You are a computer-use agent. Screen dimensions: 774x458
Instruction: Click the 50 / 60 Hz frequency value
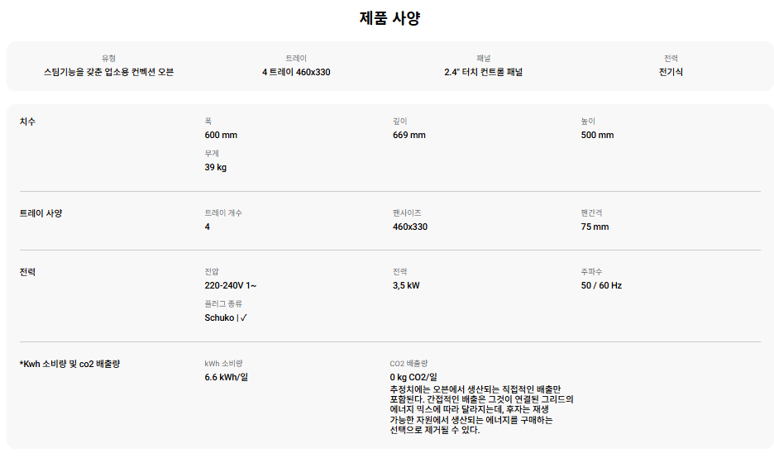[601, 285]
